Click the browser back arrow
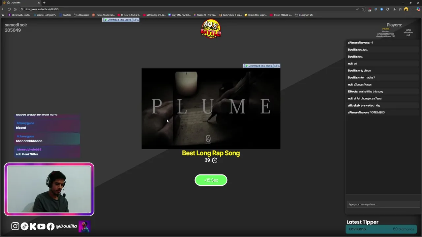This screenshot has width=422, height=237. click(x=3, y=9)
